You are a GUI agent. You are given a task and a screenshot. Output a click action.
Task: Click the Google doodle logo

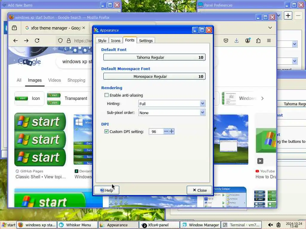click(29, 62)
